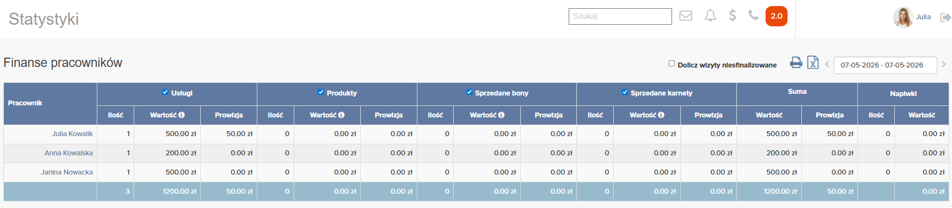Select Julia Kowalik's 50.00 zł Usługi commission

coord(240,134)
